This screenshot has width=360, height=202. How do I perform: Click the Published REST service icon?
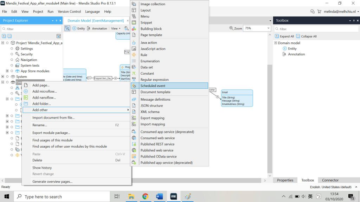pyautogui.click(x=134, y=144)
